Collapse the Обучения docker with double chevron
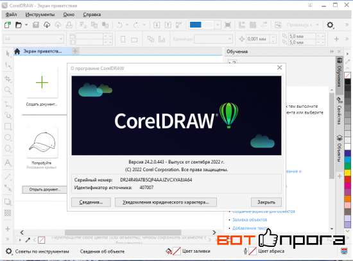The image size is (353, 261). click(332, 51)
